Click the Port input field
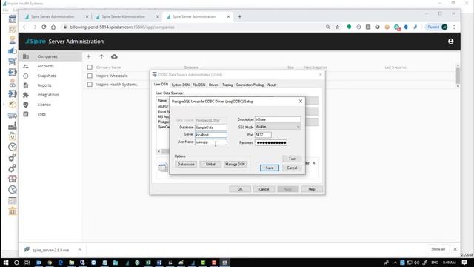 (263, 135)
